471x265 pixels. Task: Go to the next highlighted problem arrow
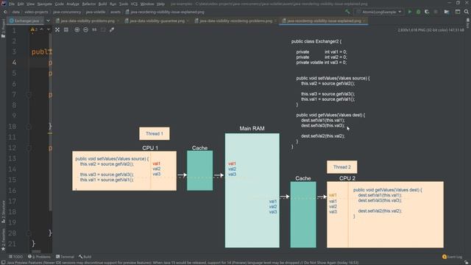click(49, 29)
